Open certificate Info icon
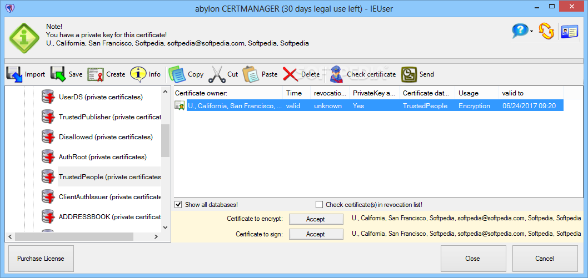This screenshot has width=588, height=278. pyautogui.click(x=138, y=74)
